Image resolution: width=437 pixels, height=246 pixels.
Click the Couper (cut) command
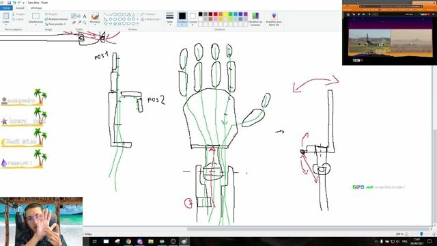coord(18,14)
